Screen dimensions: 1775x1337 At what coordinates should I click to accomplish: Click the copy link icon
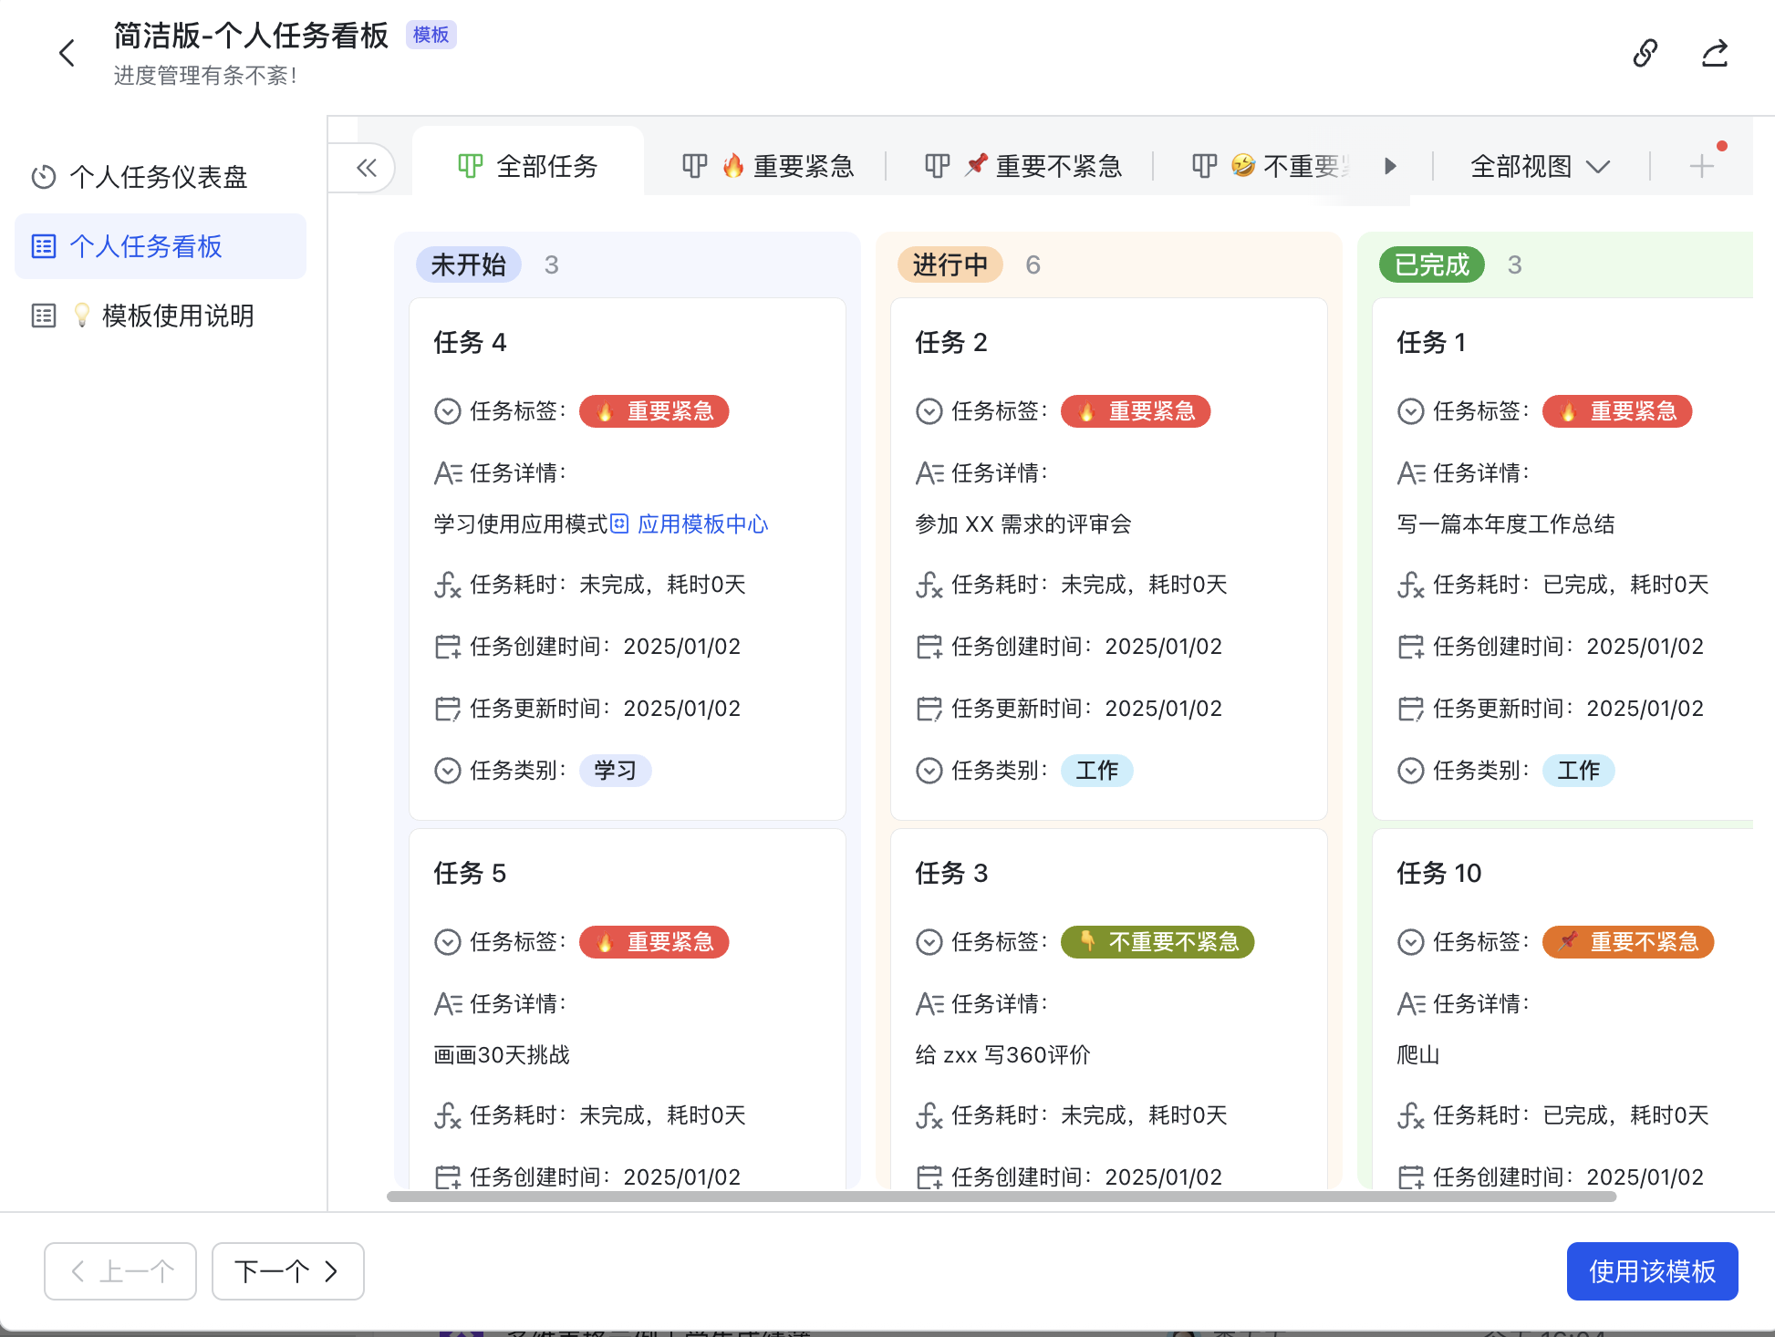pyautogui.click(x=1645, y=53)
